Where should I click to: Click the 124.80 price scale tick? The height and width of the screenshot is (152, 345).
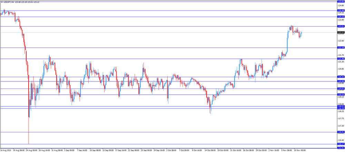click(x=341, y=6)
